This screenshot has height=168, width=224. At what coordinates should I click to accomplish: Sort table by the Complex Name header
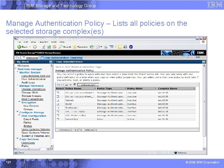coord(176,89)
